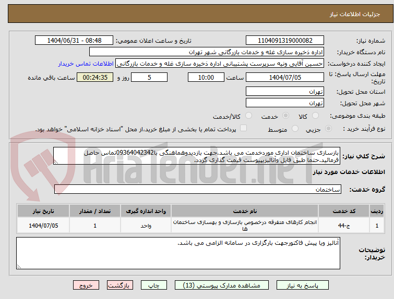Click the days remaining field showing 5
Screen dimensions: 394x299
pyautogui.click(x=149, y=77)
